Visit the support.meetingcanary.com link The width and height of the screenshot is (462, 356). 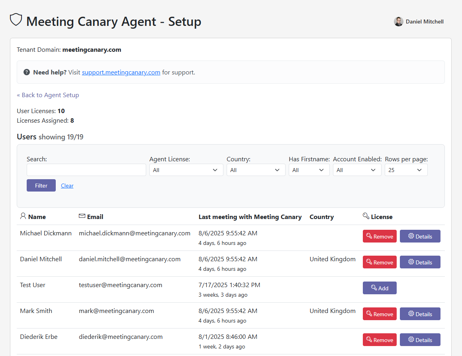coord(121,72)
